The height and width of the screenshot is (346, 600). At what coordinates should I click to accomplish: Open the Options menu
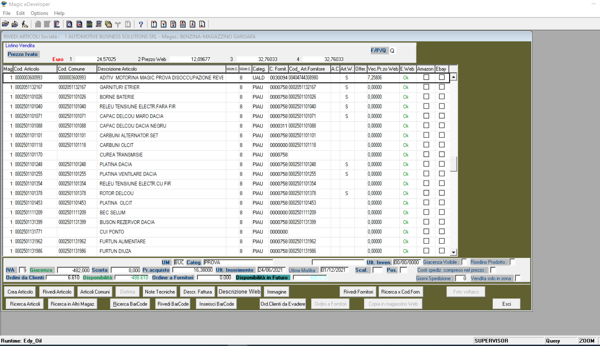point(39,13)
